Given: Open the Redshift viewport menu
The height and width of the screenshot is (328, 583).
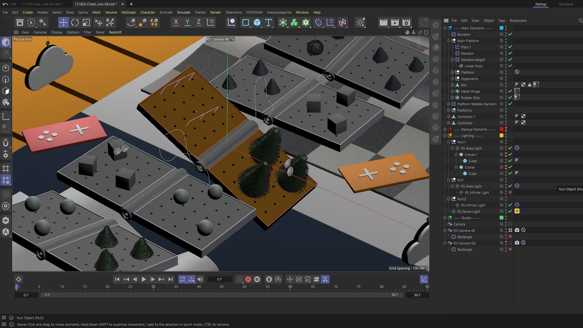Looking at the screenshot, I should pyautogui.click(x=115, y=32).
